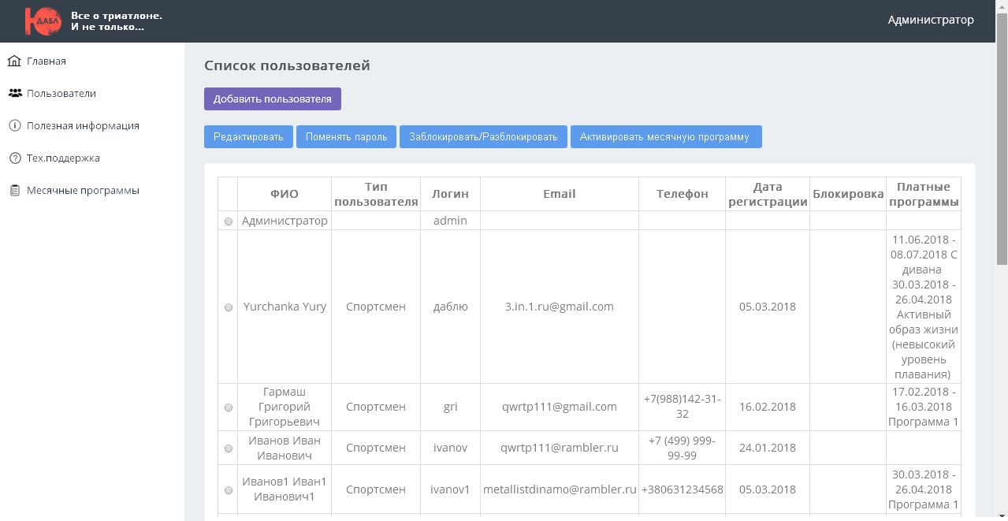
Task: Click the Поменять пароль button
Action: pos(346,137)
